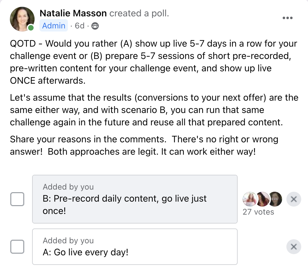Select the 'B: Pre-record daily content' option box

135,199
